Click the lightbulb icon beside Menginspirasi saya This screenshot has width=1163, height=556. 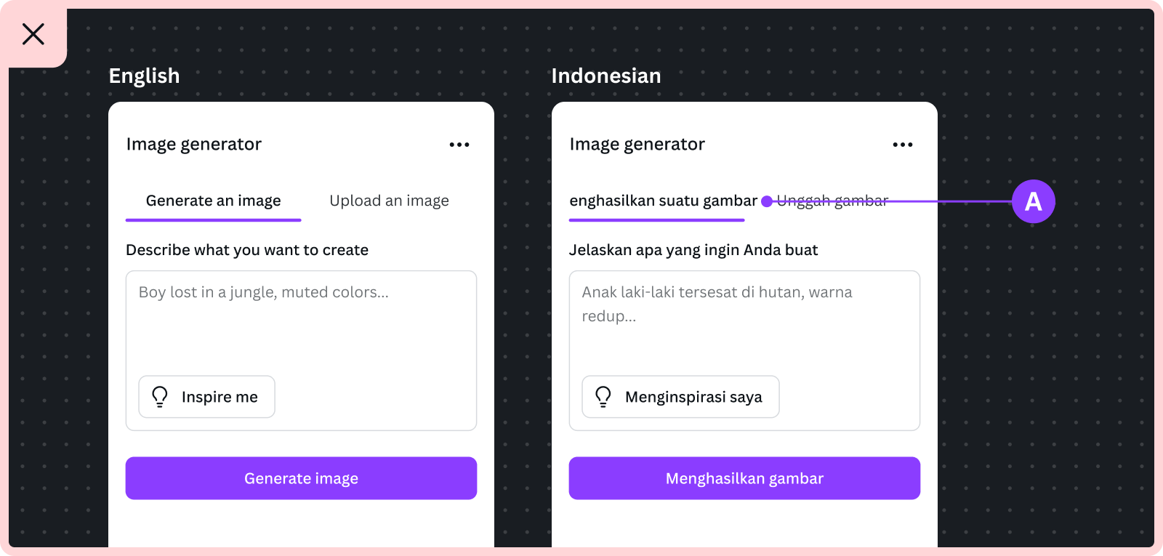click(603, 396)
